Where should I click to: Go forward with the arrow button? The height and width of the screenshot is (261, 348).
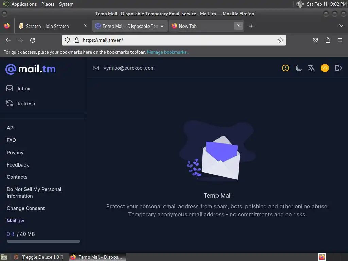tap(20, 40)
